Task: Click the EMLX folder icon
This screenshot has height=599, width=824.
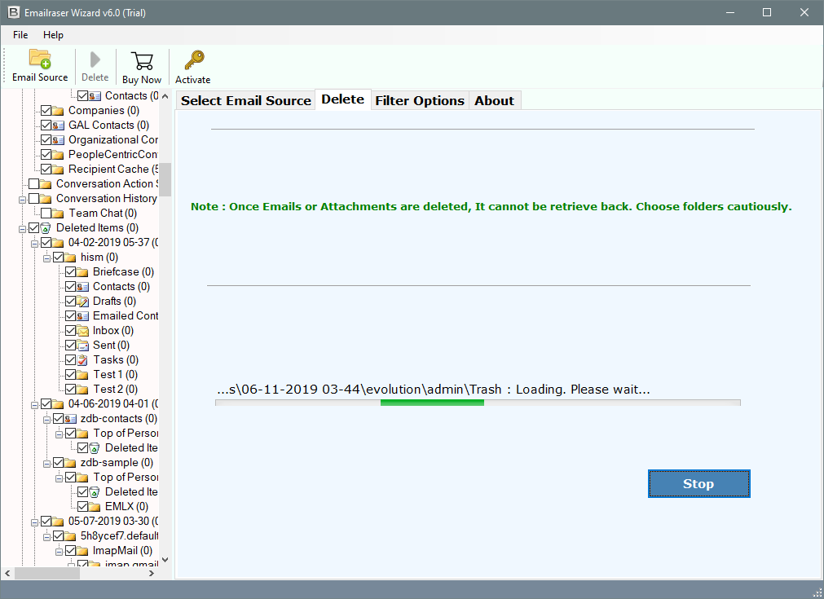Action: (x=95, y=507)
